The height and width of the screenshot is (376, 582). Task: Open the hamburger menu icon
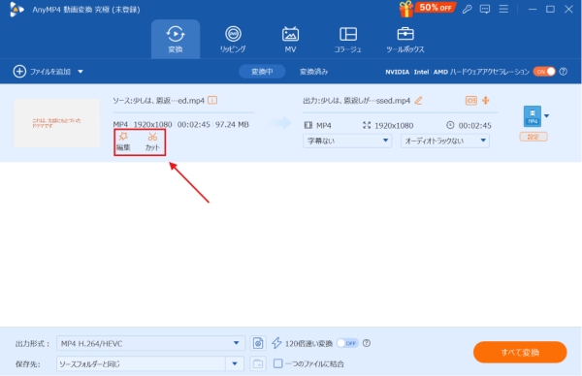click(503, 9)
